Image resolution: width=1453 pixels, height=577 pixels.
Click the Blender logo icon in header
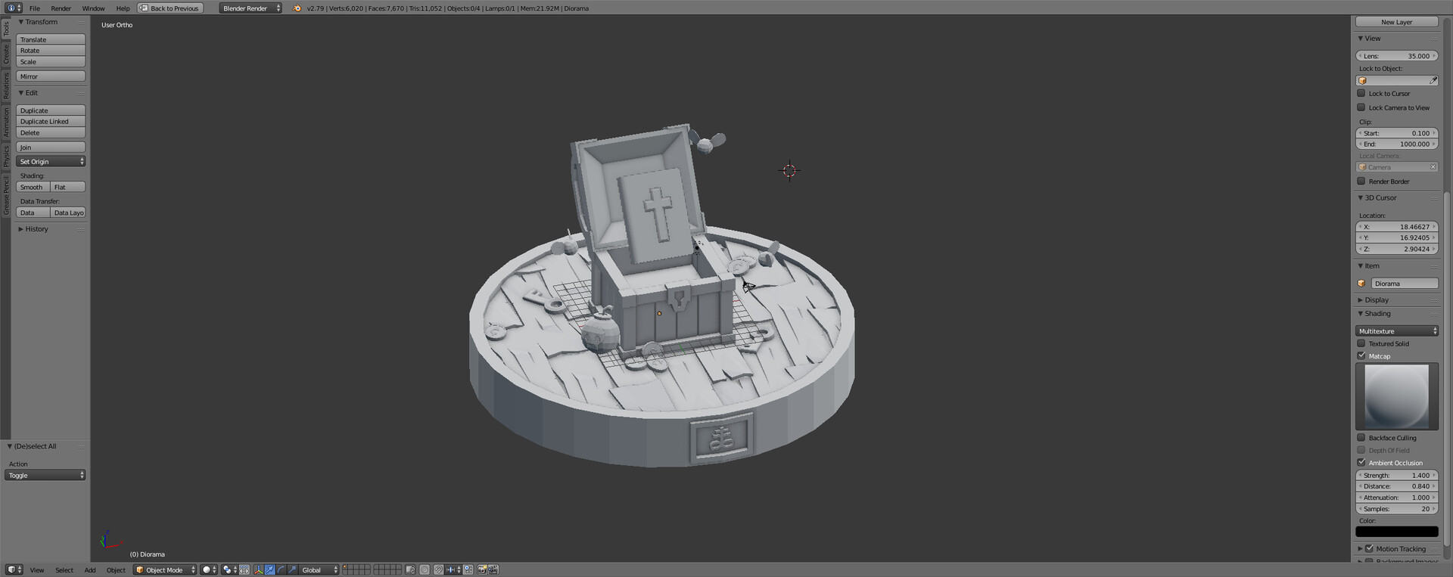[297, 8]
